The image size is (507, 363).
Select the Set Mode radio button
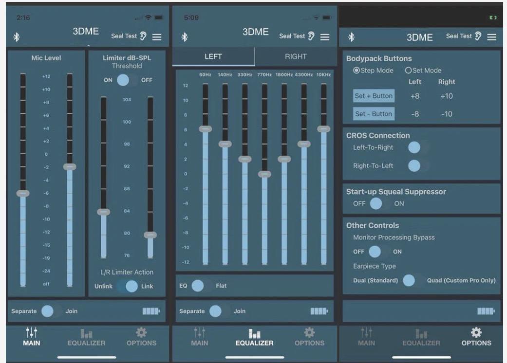(x=408, y=70)
